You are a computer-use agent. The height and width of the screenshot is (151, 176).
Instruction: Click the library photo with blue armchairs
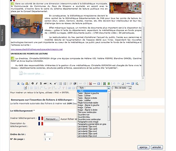tap(27, 26)
